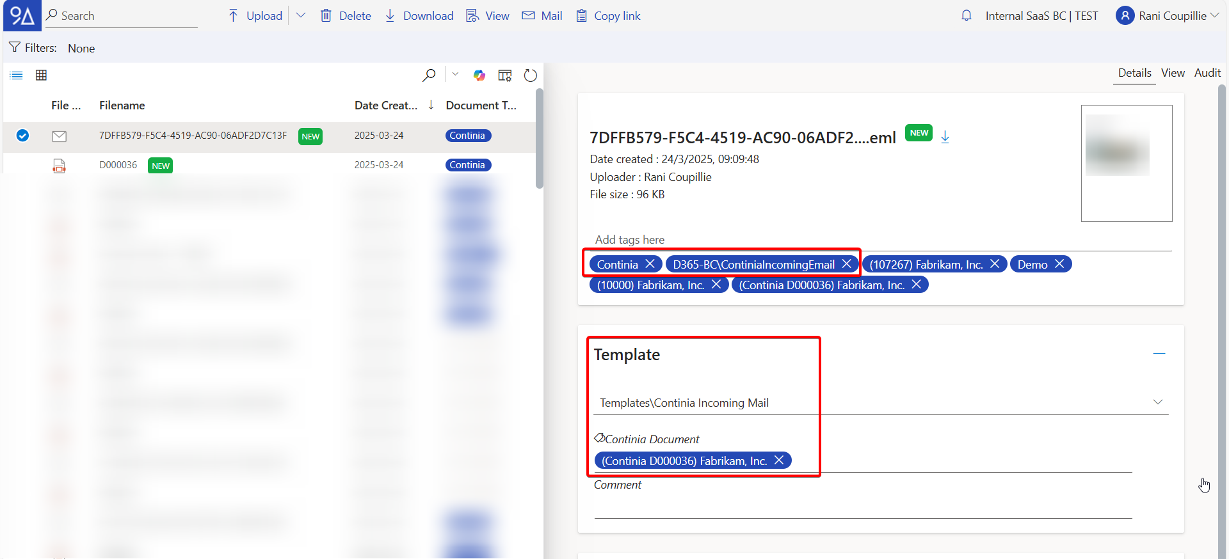Click the Comment input field
The height and width of the screenshot is (559, 1229).
coord(862,507)
